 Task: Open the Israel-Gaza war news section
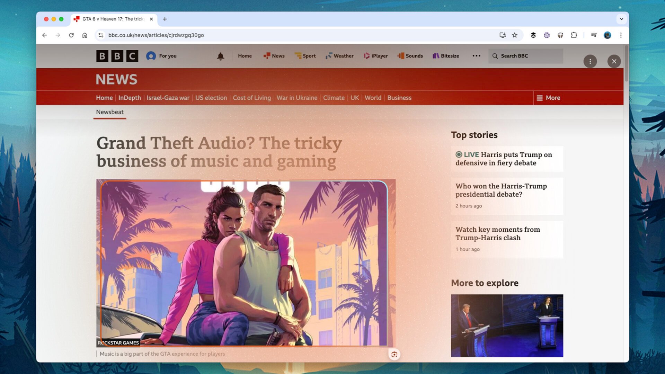[168, 97]
